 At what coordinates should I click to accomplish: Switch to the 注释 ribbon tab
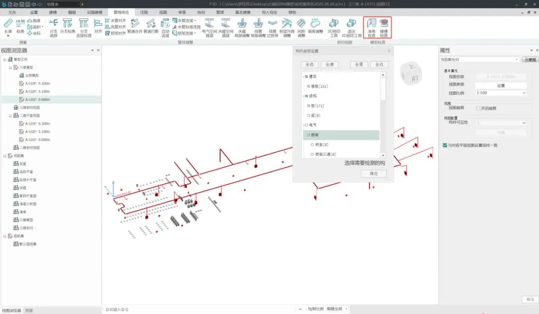pos(144,12)
